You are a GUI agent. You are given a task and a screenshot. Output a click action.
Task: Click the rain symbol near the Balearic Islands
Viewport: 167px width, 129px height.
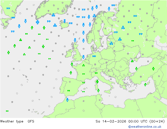[84, 92]
